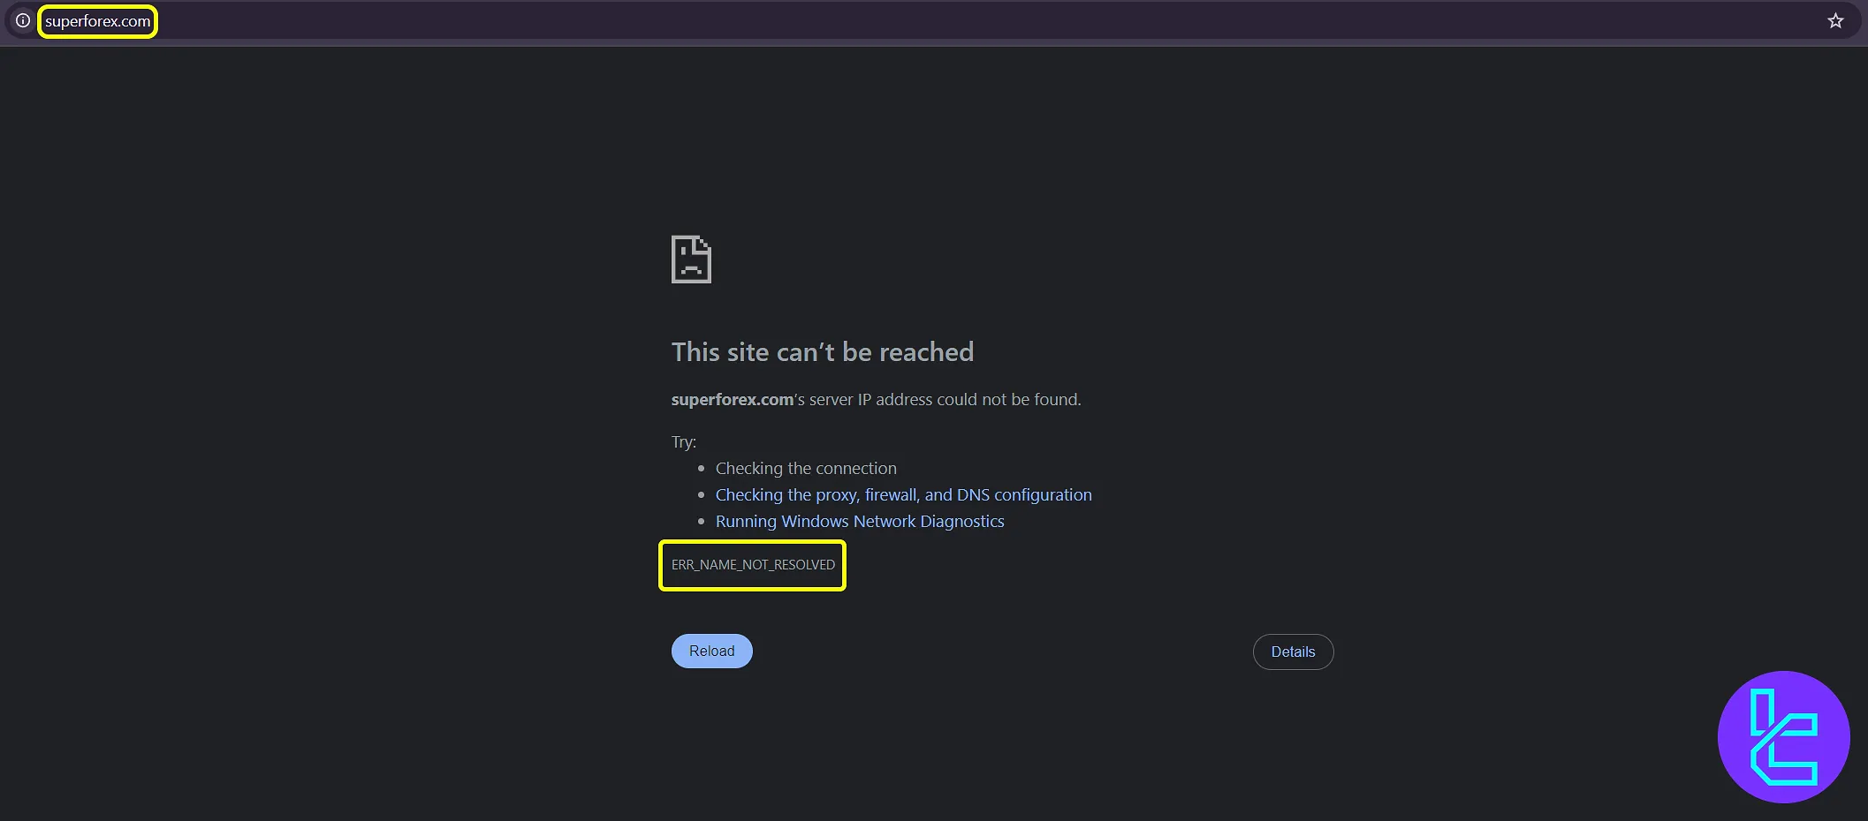Click the cyan logo symbol inside the purple circle

tap(1783, 737)
